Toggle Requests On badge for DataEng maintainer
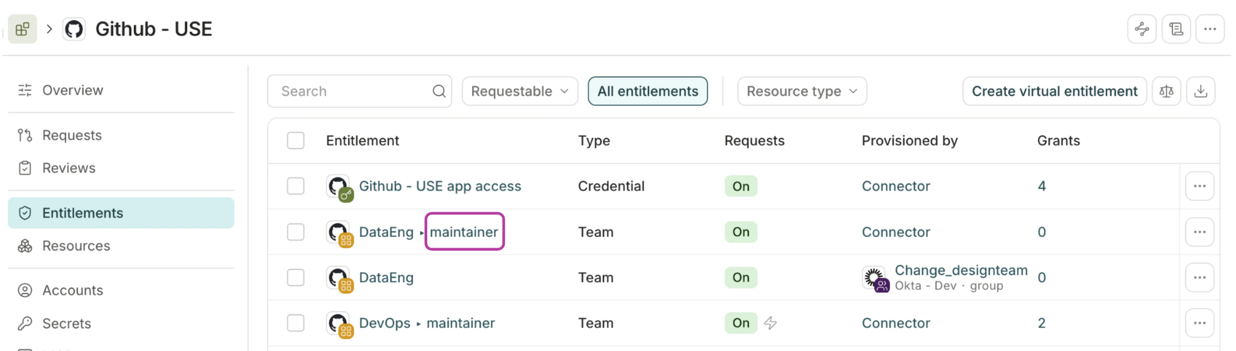Image resolution: width=1236 pixels, height=351 pixels. click(x=741, y=232)
